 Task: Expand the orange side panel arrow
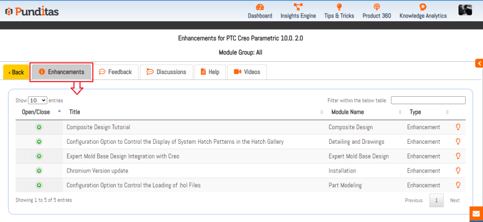pyautogui.click(x=479, y=63)
